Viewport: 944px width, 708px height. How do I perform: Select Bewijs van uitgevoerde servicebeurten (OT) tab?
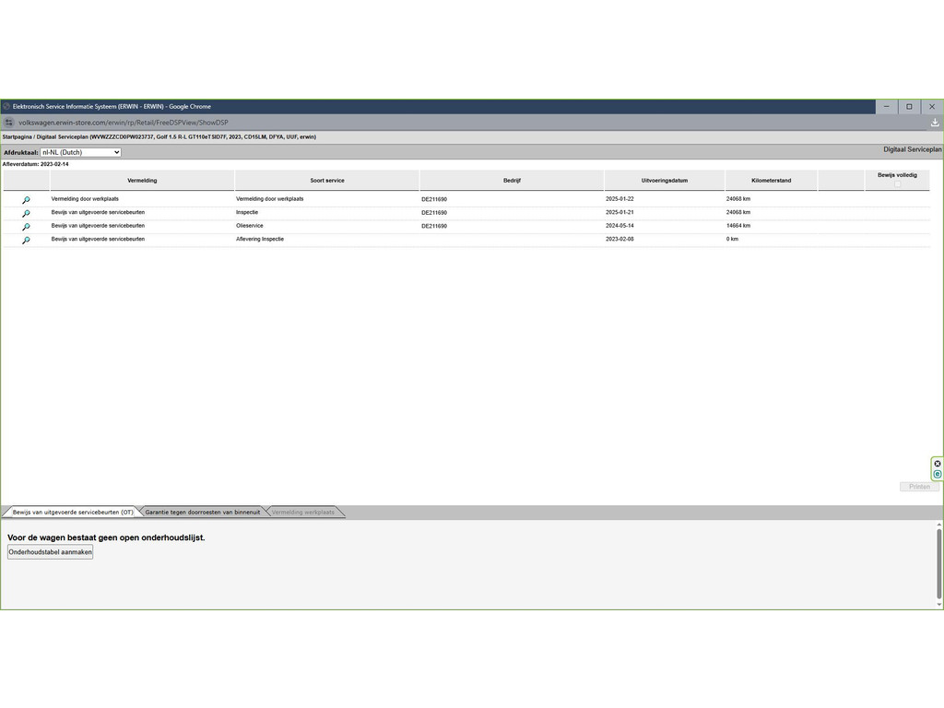[73, 513]
